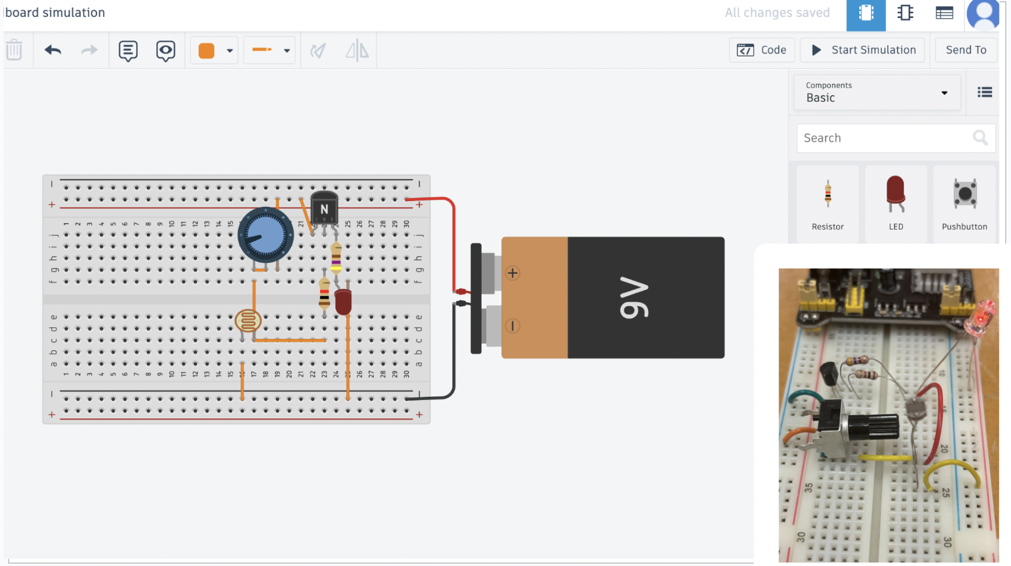Toggle the components list panel icon
Viewport: 1011px width, 566px height.
(x=984, y=92)
